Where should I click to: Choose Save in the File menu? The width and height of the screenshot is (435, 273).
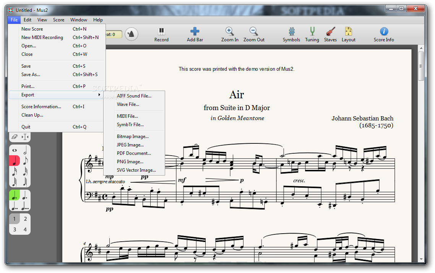coord(57,66)
